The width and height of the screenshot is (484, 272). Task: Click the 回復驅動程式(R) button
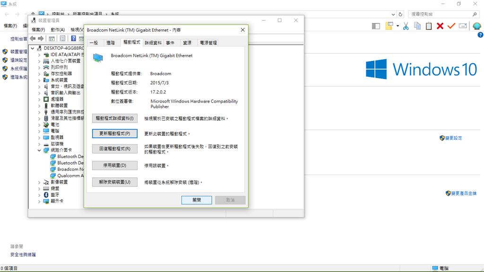115,149
